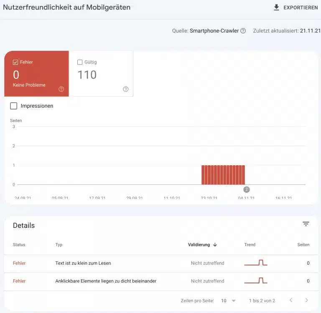Select the Gültig 110 card
Viewport: 321px width, 313px height.
point(101,73)
